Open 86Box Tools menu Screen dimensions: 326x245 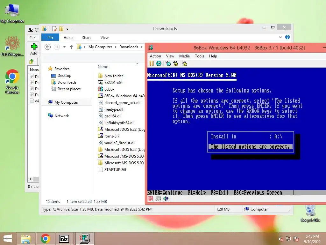(199, 56)
